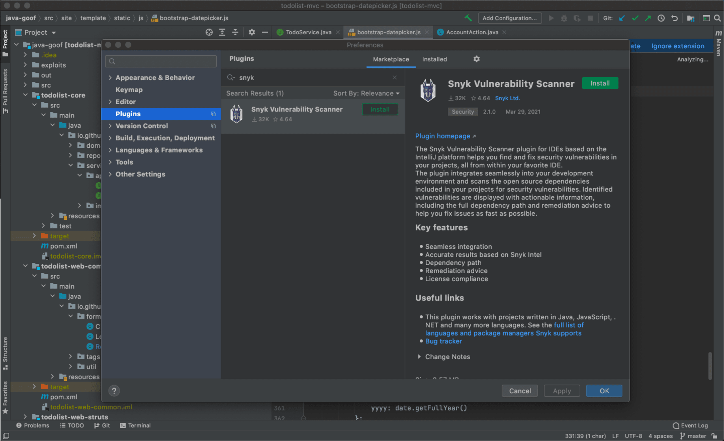Click the Preferences help question mark
The width and height of the screenshot is (724, 441).
coord(114,391)
